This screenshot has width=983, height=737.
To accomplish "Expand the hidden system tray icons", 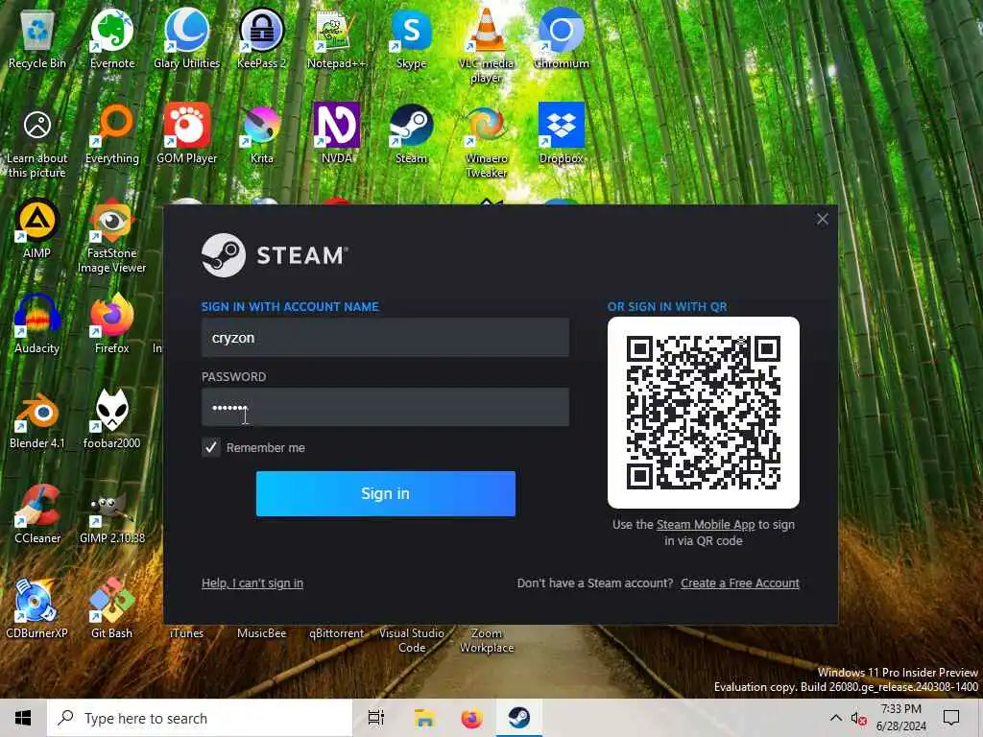I will 836,718.
